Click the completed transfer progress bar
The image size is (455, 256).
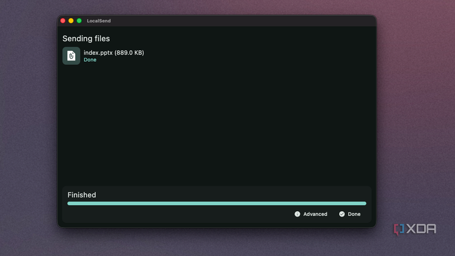click(217, 203)
